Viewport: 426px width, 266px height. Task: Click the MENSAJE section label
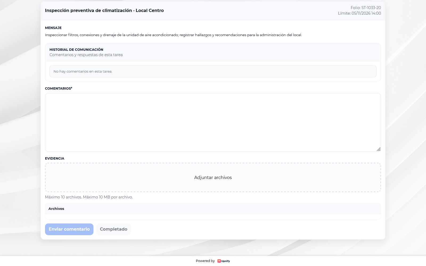53,28
